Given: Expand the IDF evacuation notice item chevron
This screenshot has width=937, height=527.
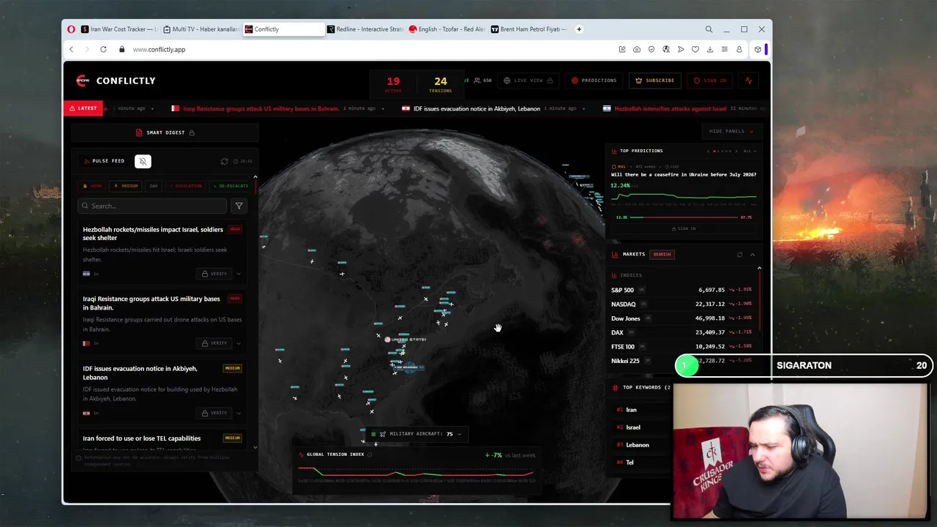Looking at the screenshot, I should (x=238, y=413).
